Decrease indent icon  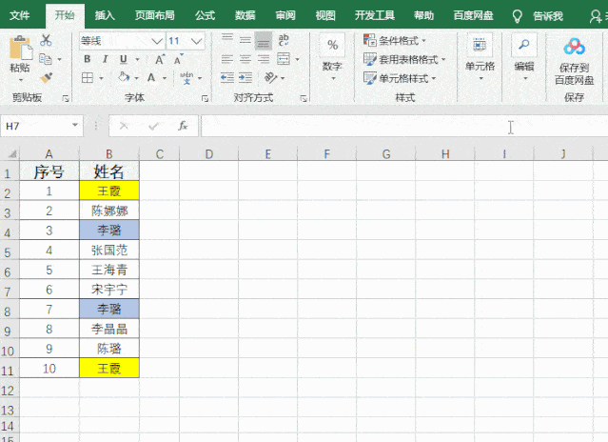227,77
